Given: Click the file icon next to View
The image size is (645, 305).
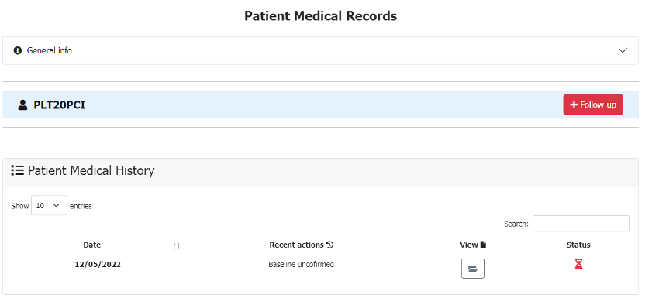Looking at the screenshot, I should [x=483, y=245].
